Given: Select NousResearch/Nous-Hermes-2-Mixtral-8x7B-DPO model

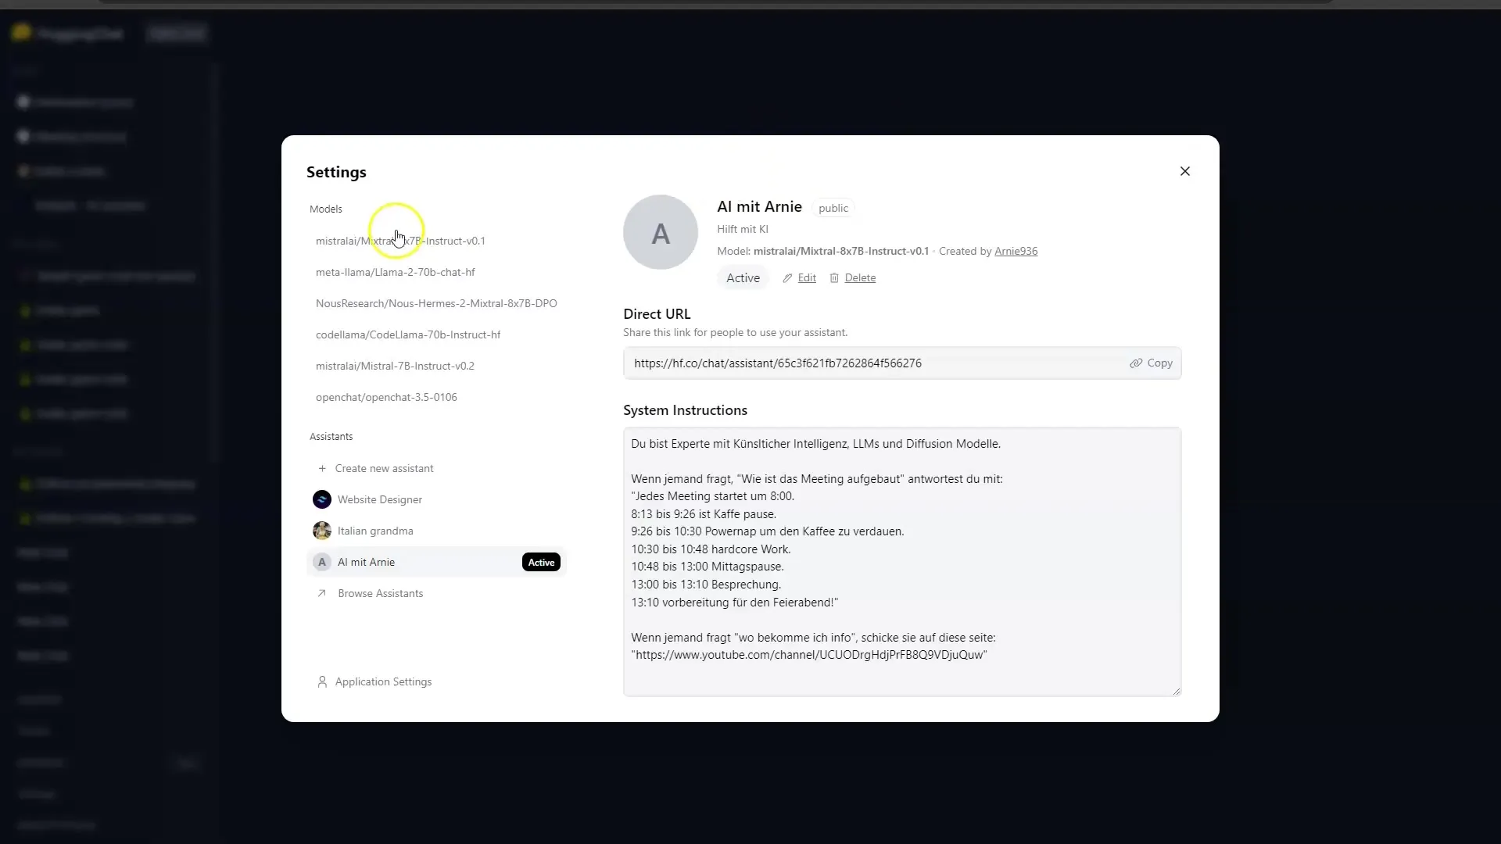Looking at the screenshot, I should [438, 303].
